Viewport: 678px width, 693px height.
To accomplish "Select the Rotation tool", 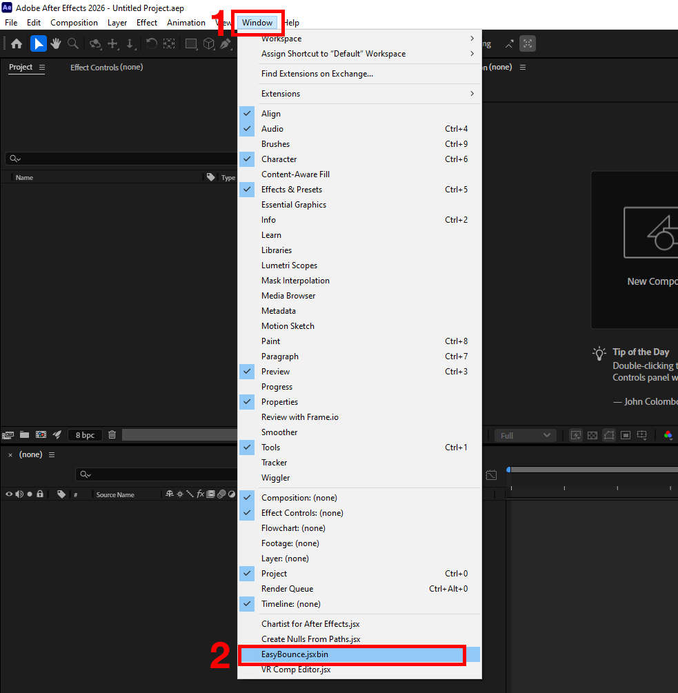I will click(152, 43).
